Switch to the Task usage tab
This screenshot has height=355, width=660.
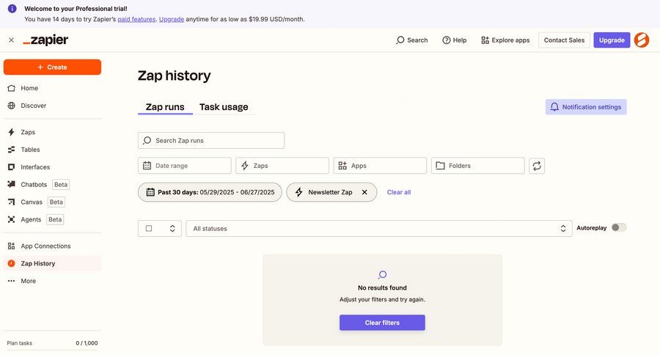pos(224,107)
